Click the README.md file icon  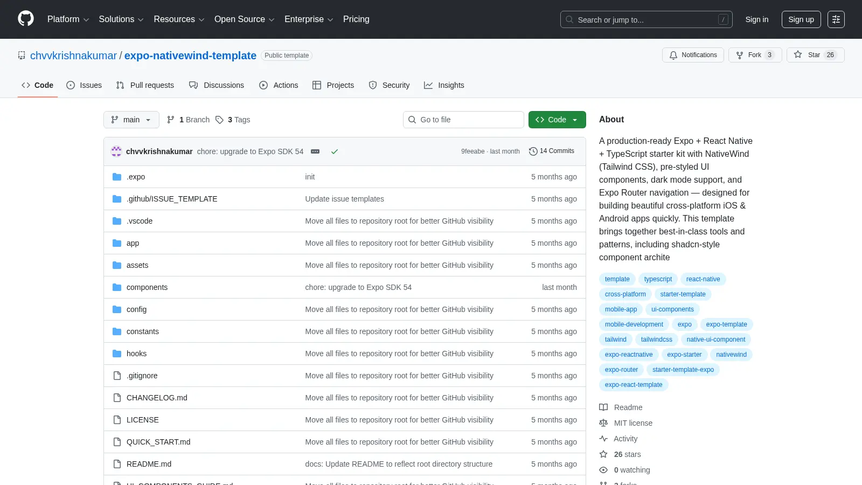(x=117, y=464)
